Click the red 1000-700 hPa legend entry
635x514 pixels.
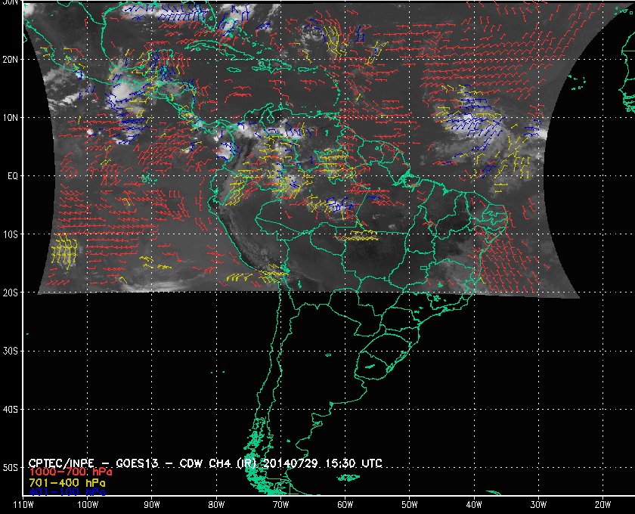[x=70, y=472]
